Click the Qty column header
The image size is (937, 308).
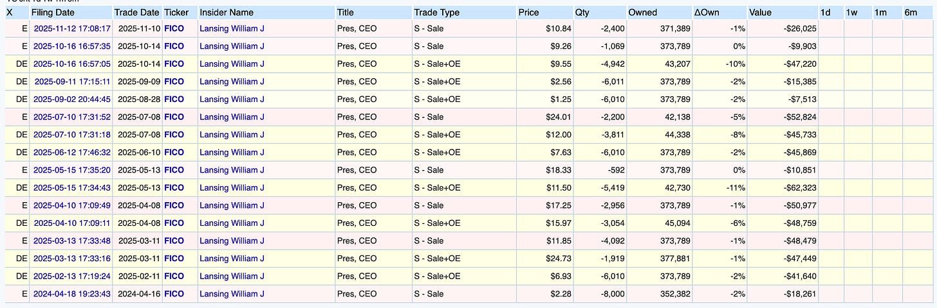point(583,12)
